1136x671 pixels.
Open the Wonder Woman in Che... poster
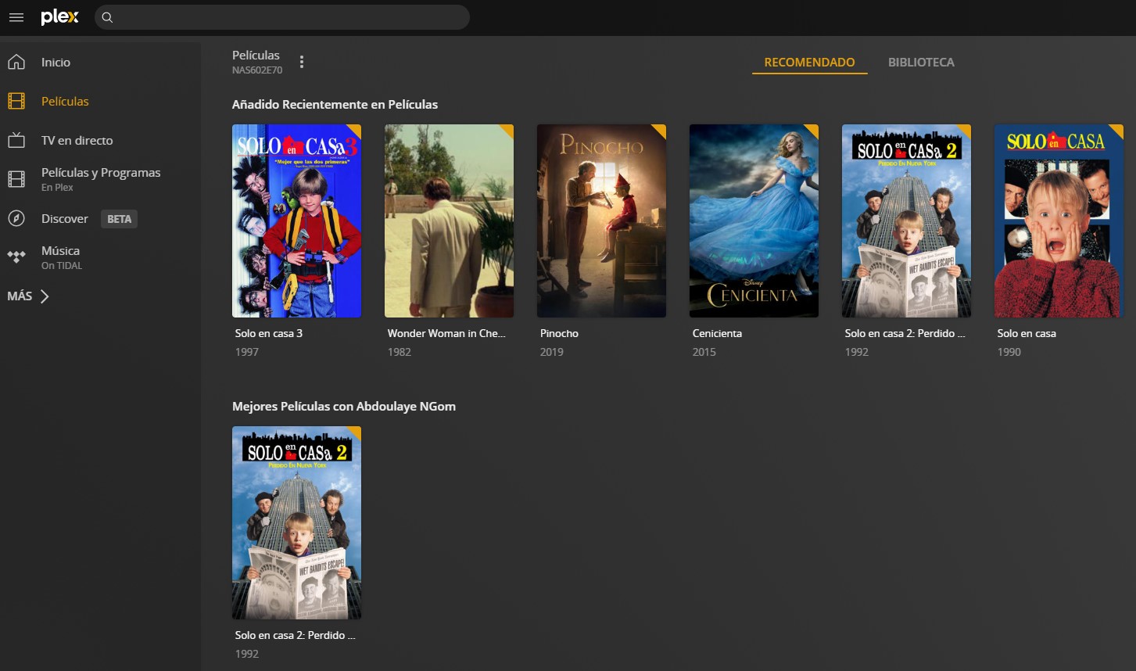tap(449, 221)
